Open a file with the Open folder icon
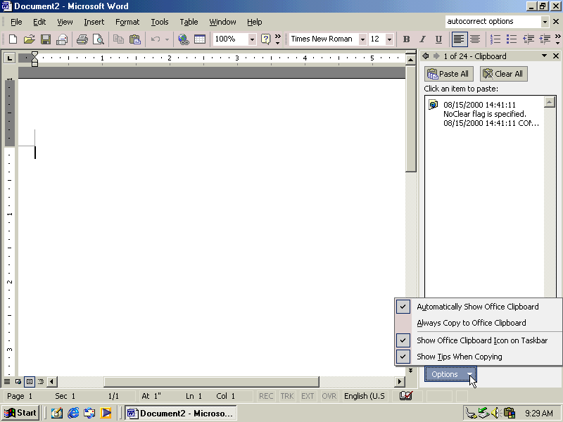 [x=30, y=39]
